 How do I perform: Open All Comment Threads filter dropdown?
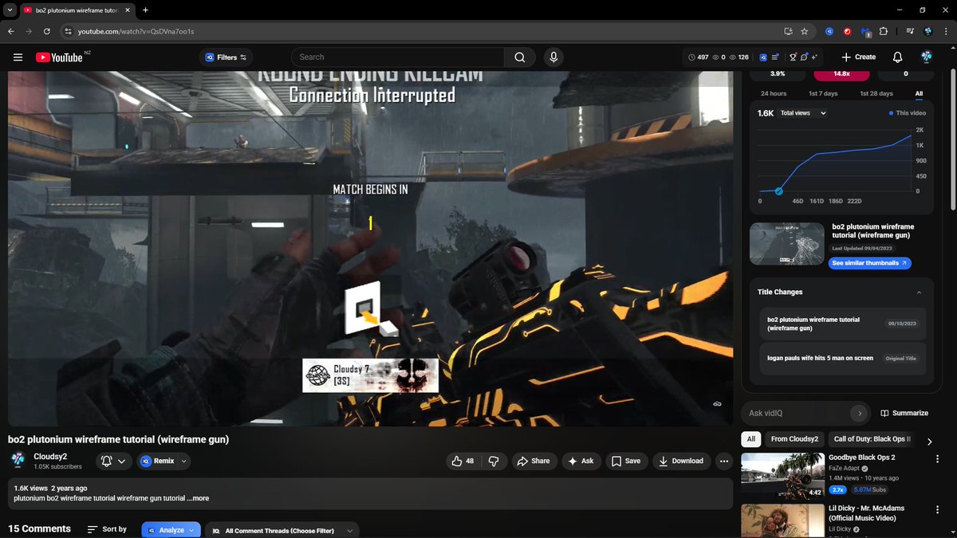[282, 530]
